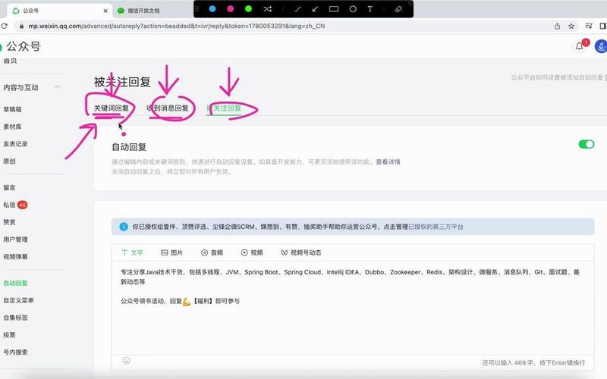Click the info icon in blue notice

(124, 227)
